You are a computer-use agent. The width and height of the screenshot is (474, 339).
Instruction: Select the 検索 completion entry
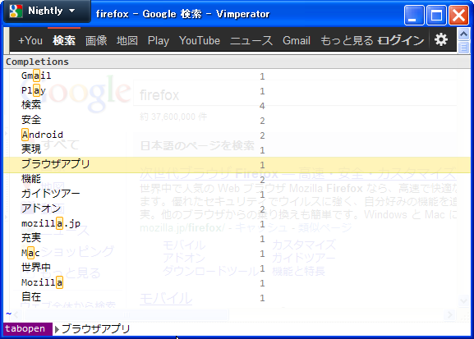(x=237, y=105)
